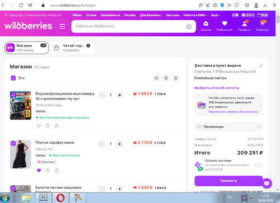Viewport: 280px width, 203px height.
Task: Expand the Ещё dropdown
Action: (x=216, y=15)
